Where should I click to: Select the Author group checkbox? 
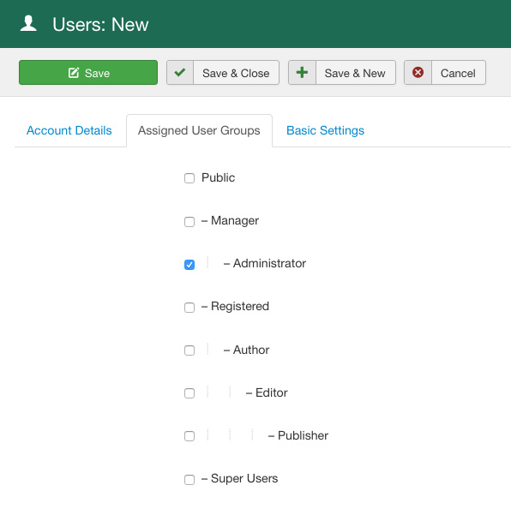[189, 350]
